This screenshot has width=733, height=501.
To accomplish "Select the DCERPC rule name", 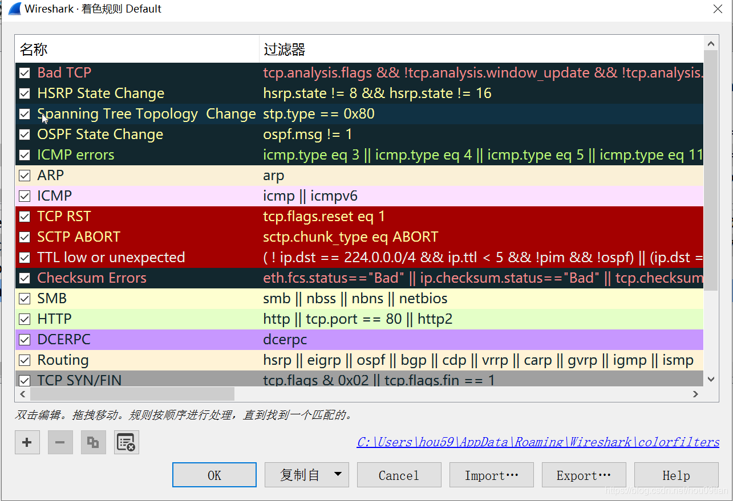I will pyautogui.click(x=64, y=340).
